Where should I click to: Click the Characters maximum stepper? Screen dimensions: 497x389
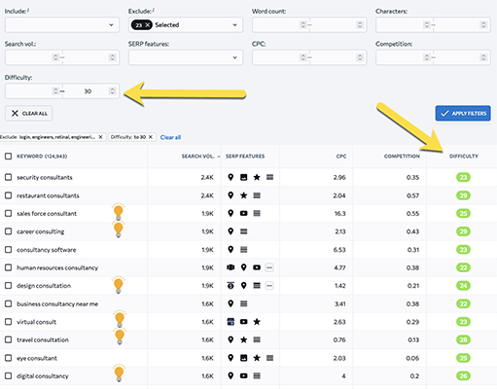[x=483, y=25]
